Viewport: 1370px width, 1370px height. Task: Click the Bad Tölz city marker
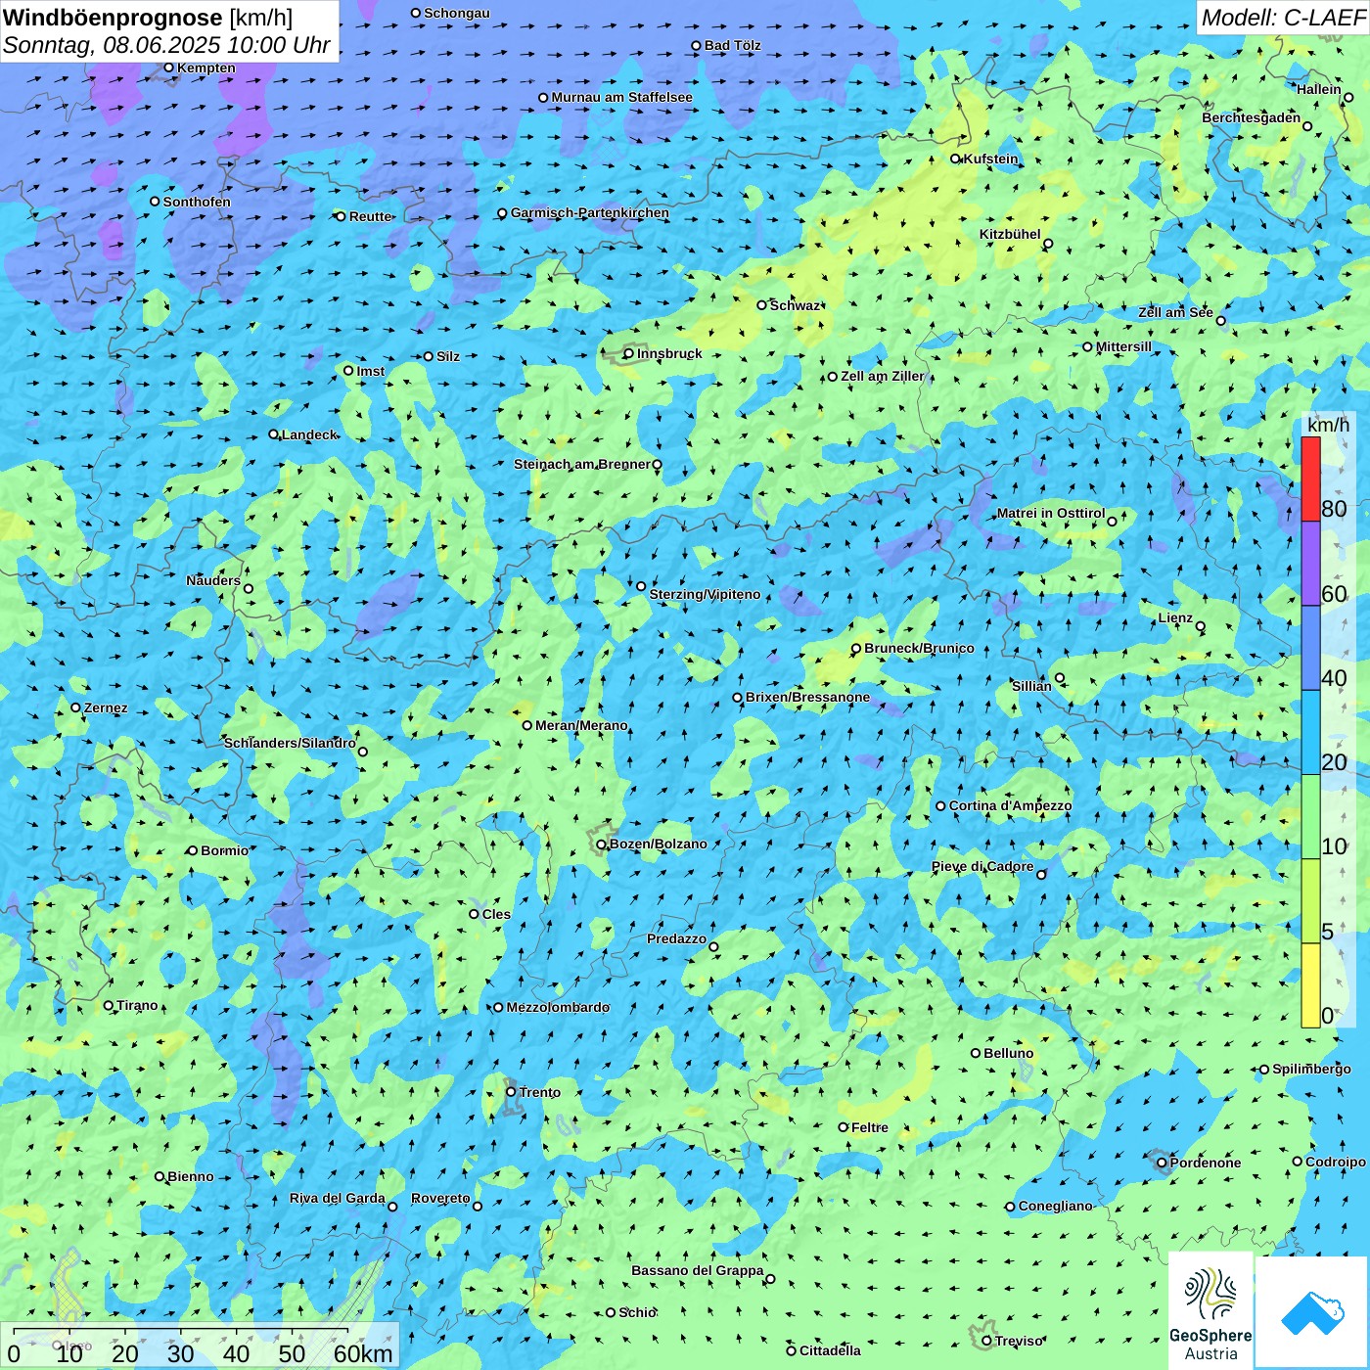697,45
